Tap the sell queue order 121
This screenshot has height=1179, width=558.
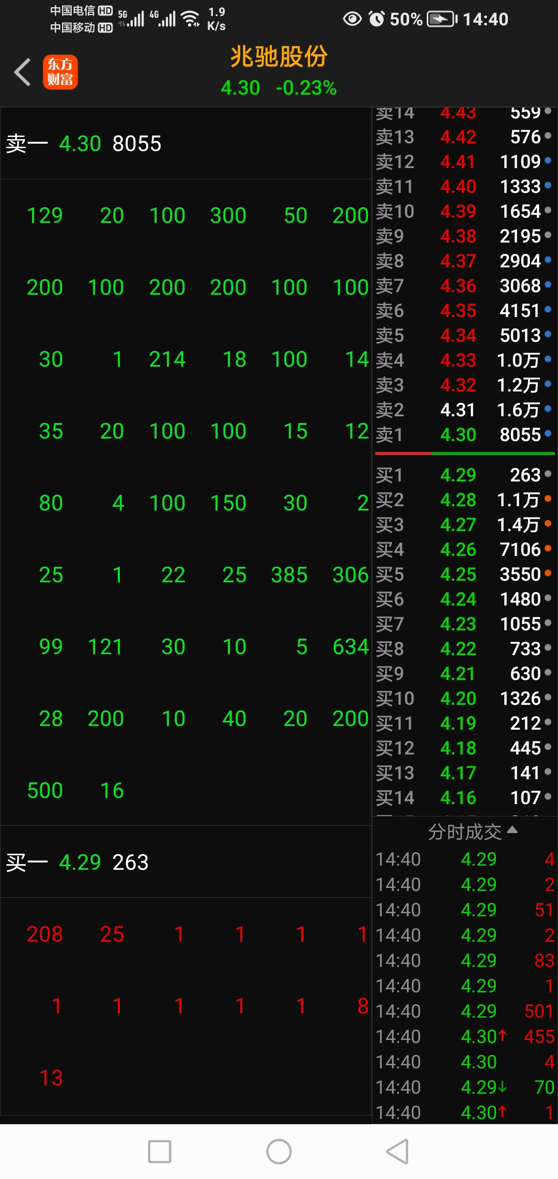[x=105, y=646]
